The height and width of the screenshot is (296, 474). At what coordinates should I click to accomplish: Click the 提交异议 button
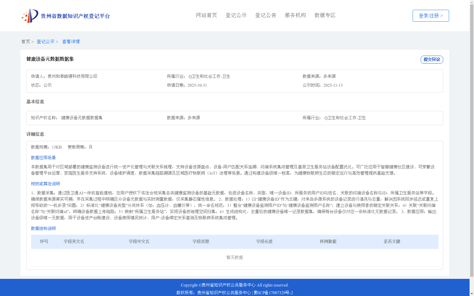coord(432,59)
